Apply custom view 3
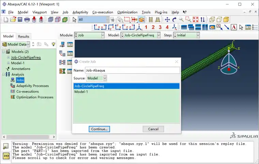 (x=160, y=27)
